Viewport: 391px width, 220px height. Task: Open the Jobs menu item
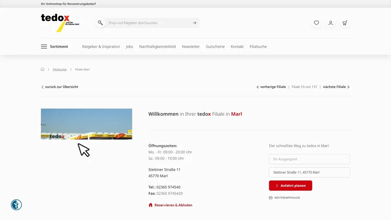pyautogui.click(x=130, y=46)
